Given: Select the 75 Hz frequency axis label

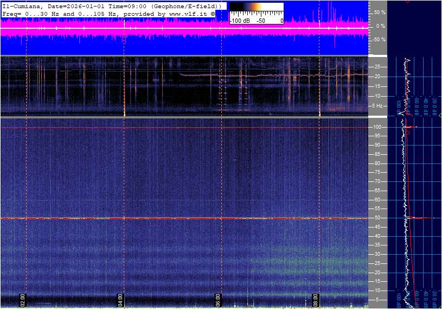Looking at the screenshot, I should click(377, 172).
